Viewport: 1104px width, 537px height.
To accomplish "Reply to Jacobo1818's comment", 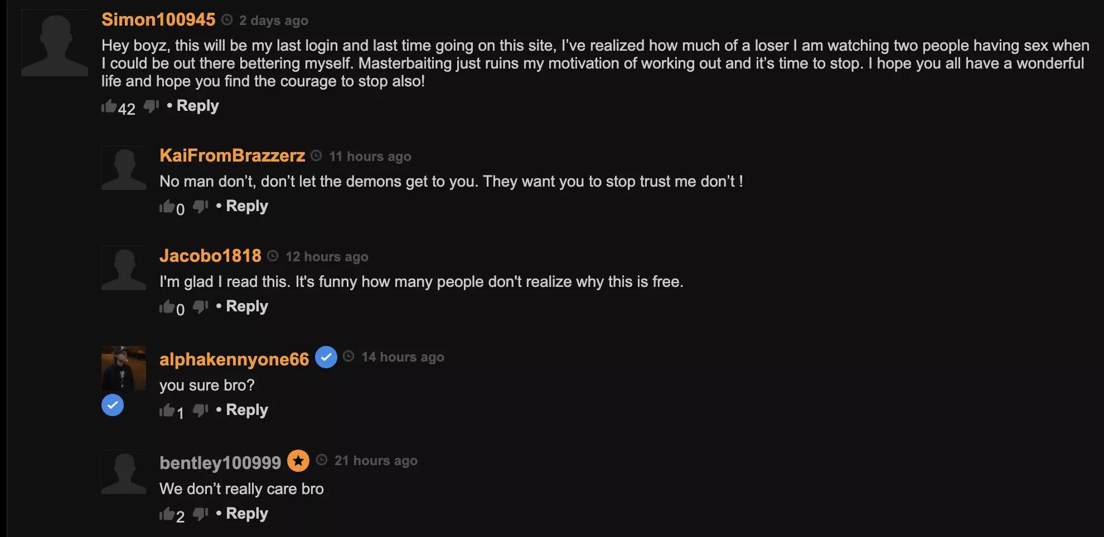I will coord(246,306).
